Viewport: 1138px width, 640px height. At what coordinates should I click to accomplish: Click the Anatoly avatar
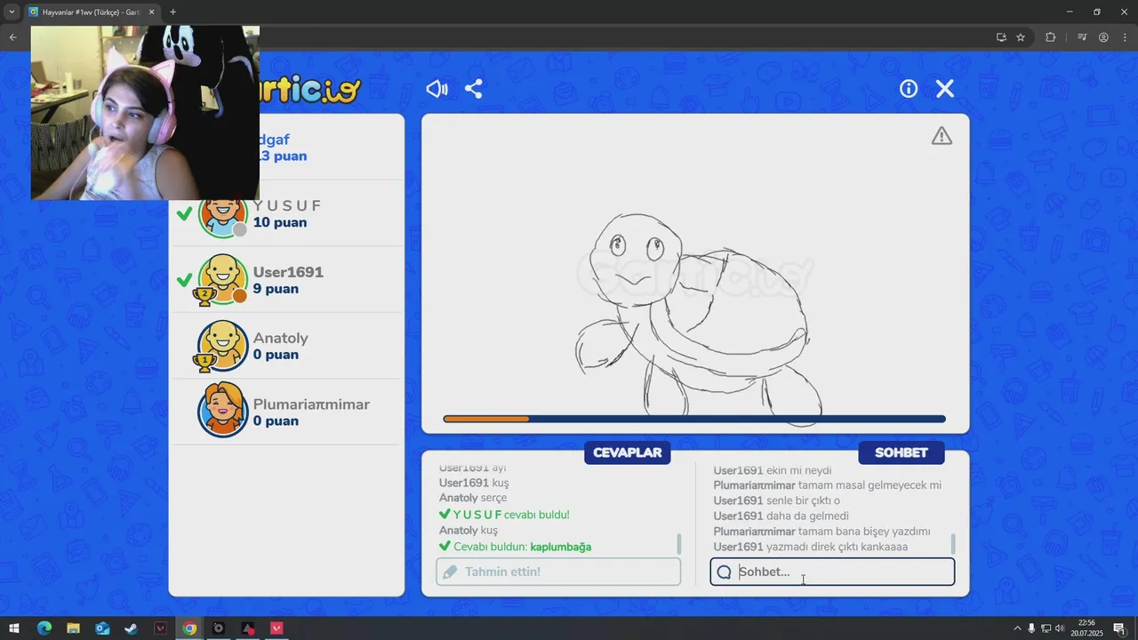pos(222,346)
